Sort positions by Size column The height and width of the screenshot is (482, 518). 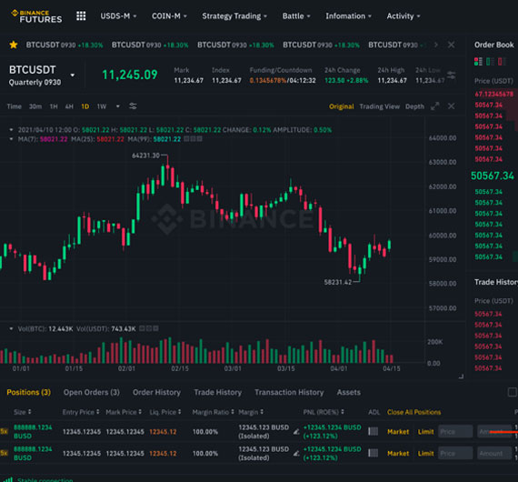tap(23, 412)
